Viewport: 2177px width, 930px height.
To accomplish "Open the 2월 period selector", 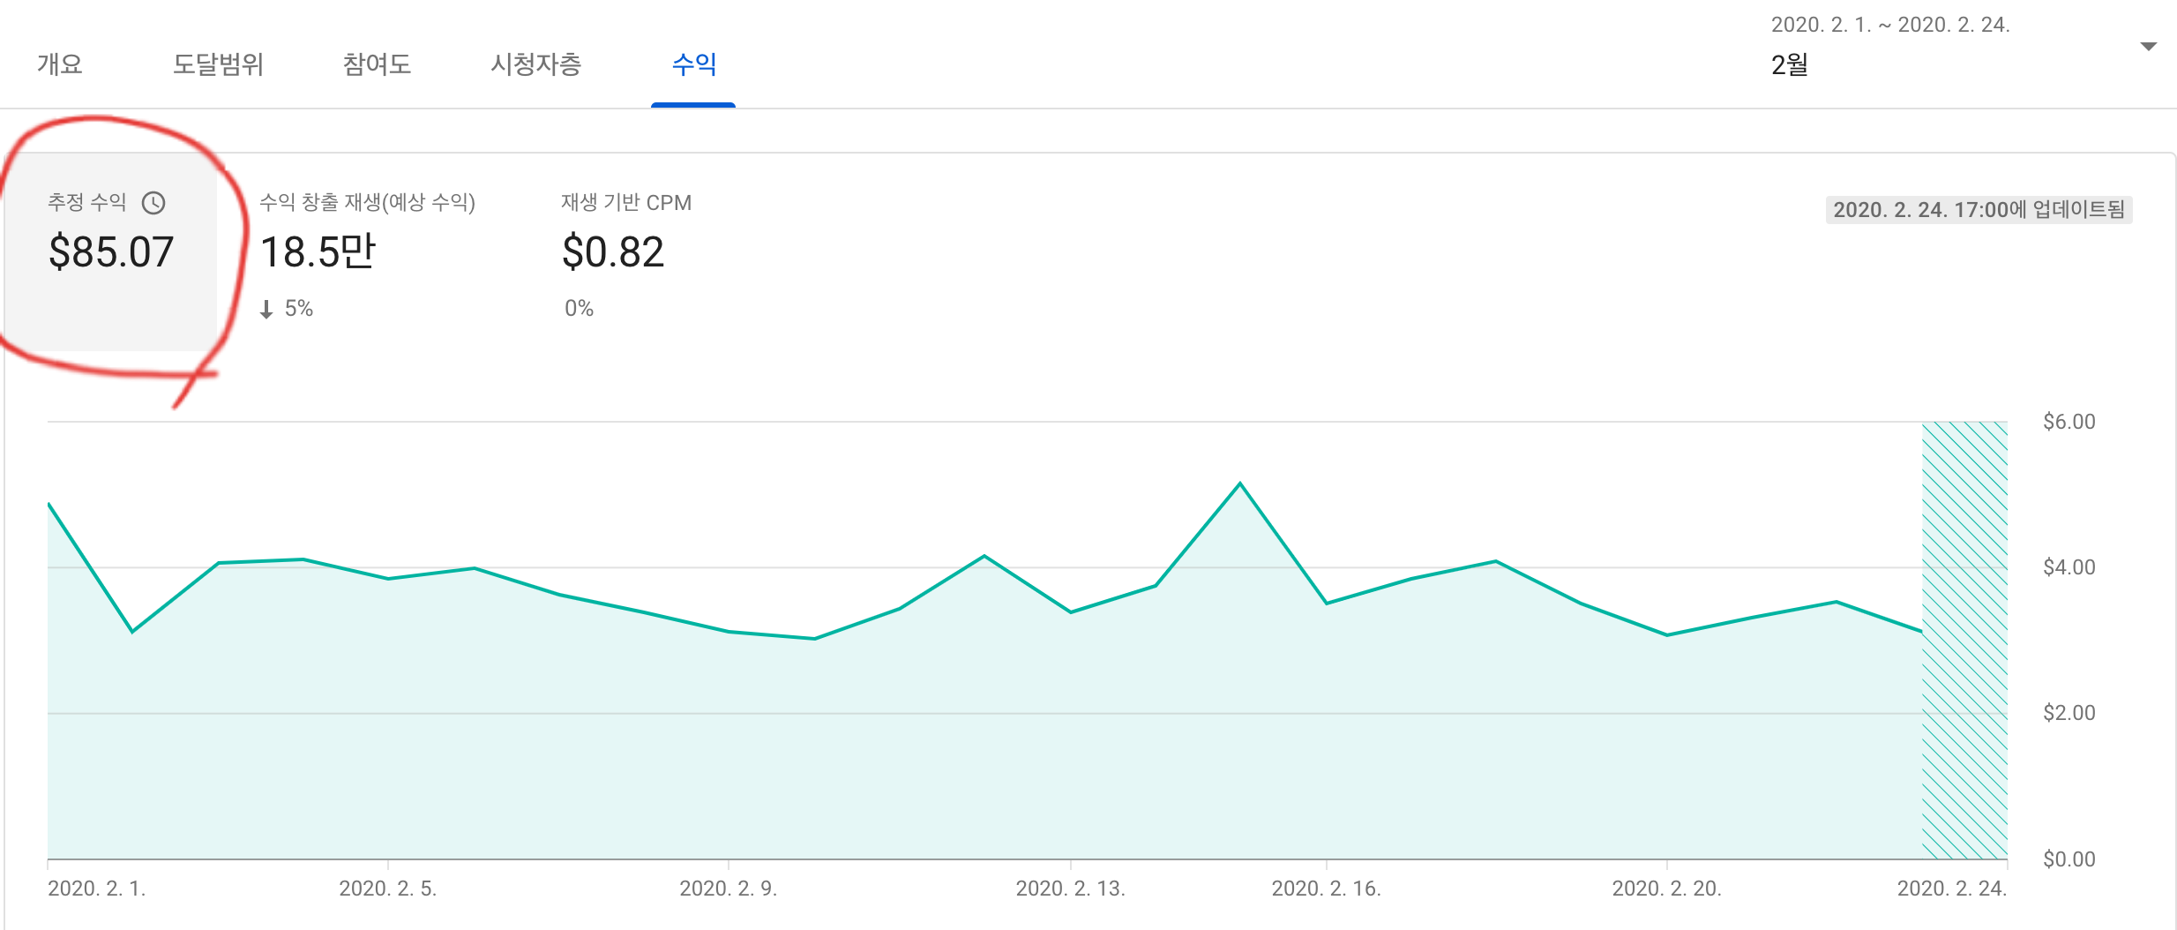I will click(x=1790, y=64).
